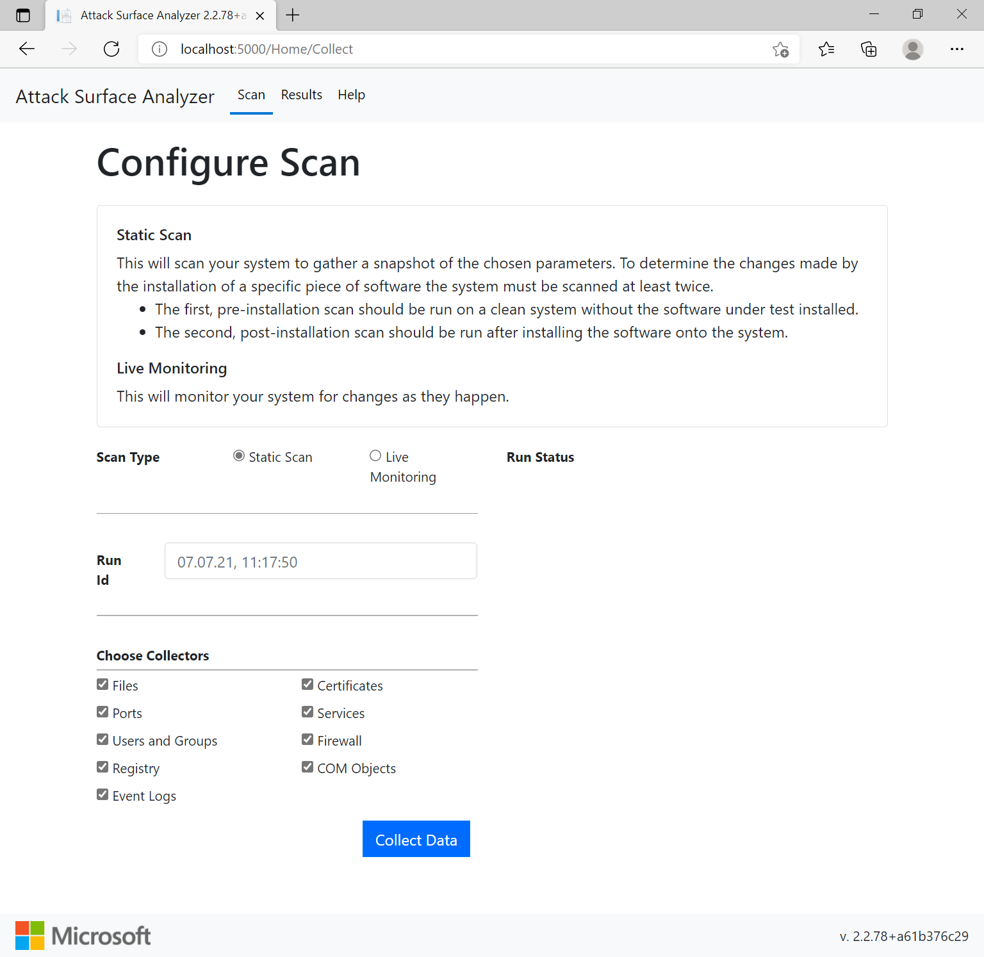984x957 pixels.
Task: Open the Favorites list star icon
Action: tap(826, 49)
